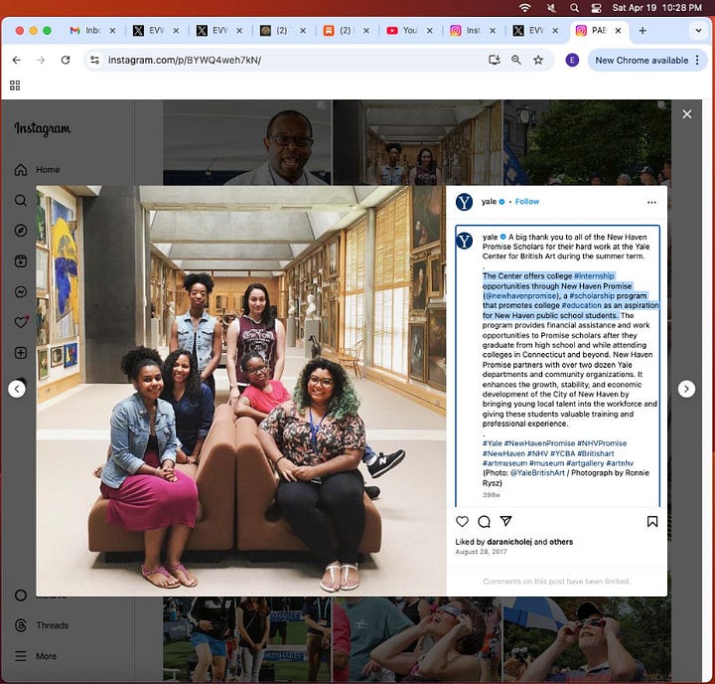Click the August 28, 2017 date
The image size is (715, 684).
click(x=481, y=552)
